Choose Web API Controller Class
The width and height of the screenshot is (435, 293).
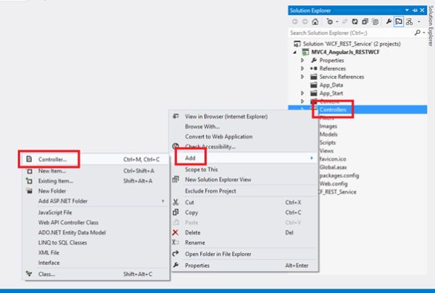[x=68, y=222]
